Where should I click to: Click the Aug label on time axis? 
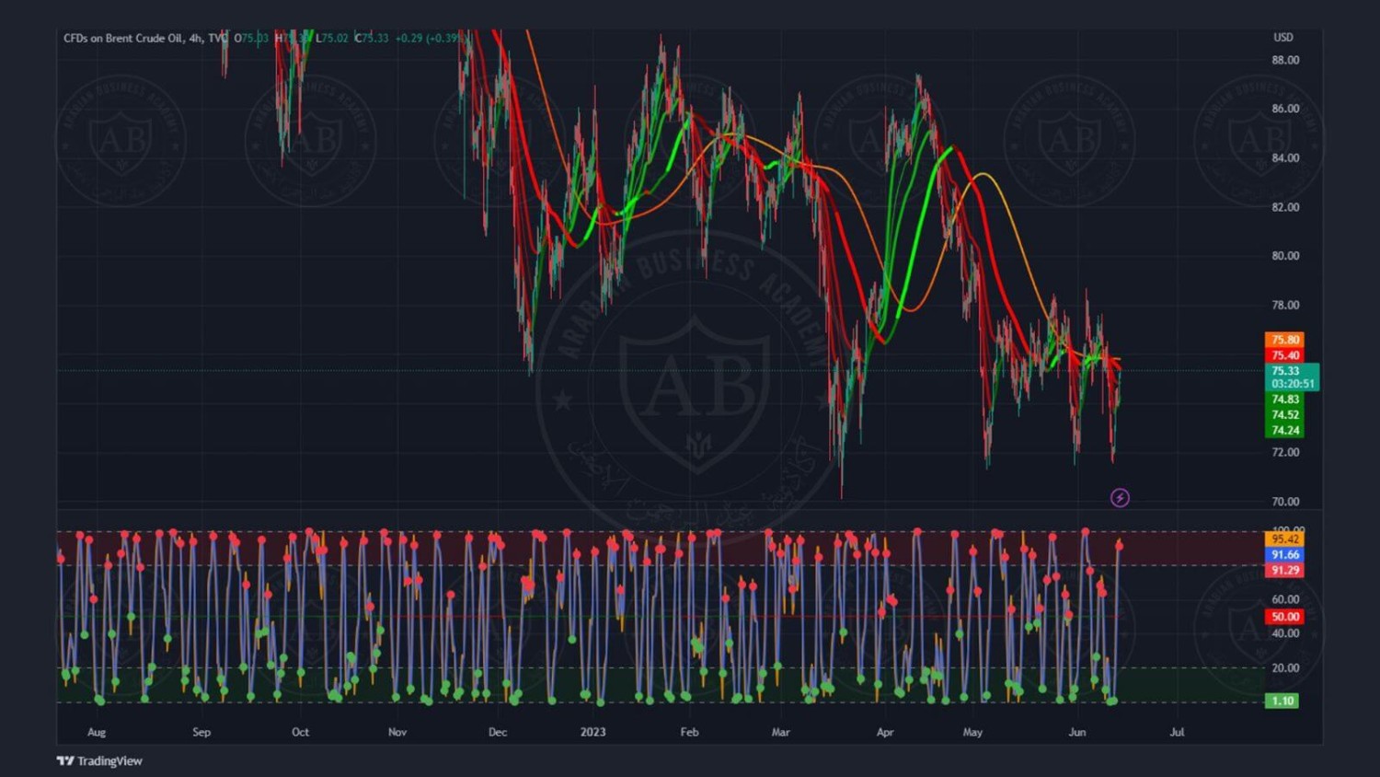coord(97,733)
